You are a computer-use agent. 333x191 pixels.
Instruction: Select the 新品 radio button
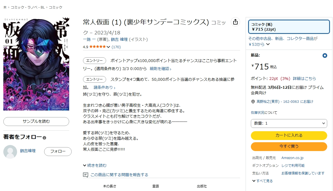(x=325, y=55)
